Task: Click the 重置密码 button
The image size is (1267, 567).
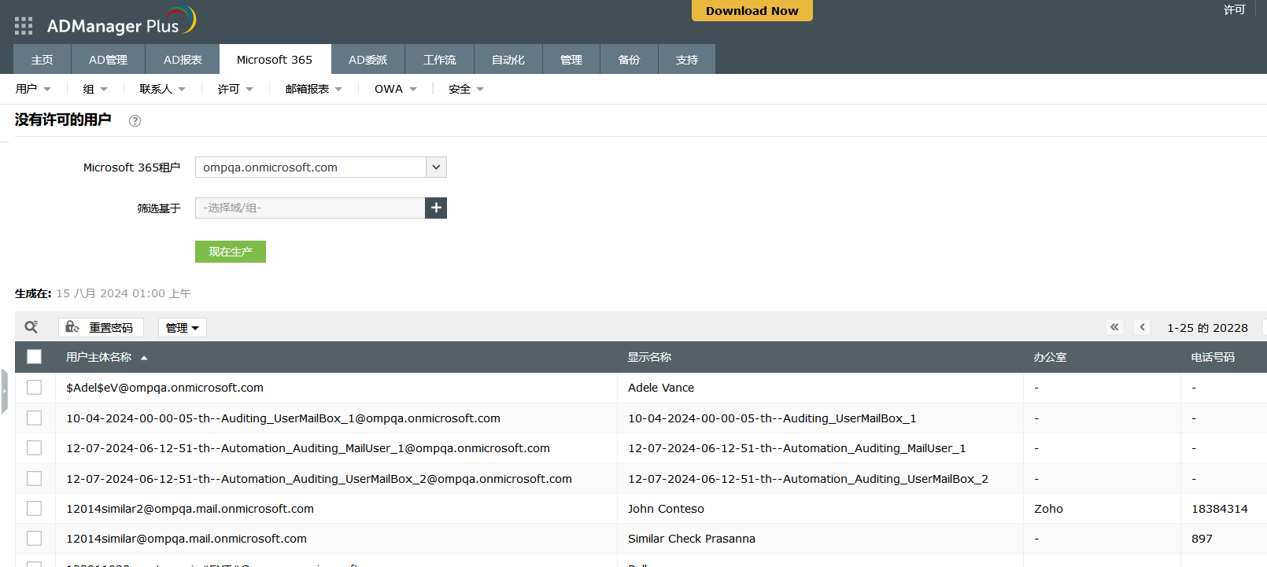Action: [101, 328]
